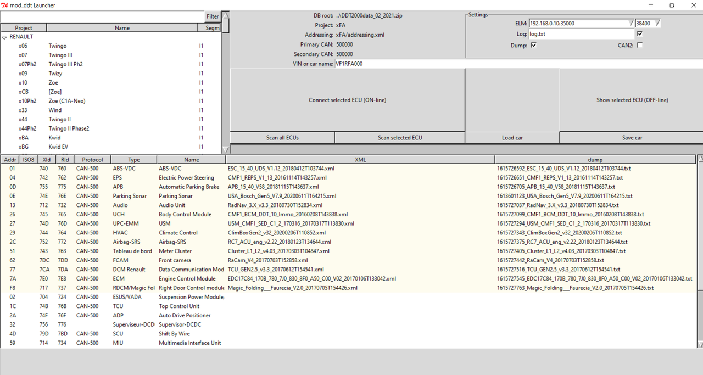Select the Audio Unit row
Viewport: 703px width, 375px height.
pyautogui.click(x=348, y=205)
